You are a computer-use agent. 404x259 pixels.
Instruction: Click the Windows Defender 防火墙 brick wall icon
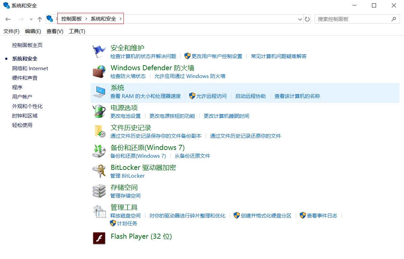(x=99, y=72)
